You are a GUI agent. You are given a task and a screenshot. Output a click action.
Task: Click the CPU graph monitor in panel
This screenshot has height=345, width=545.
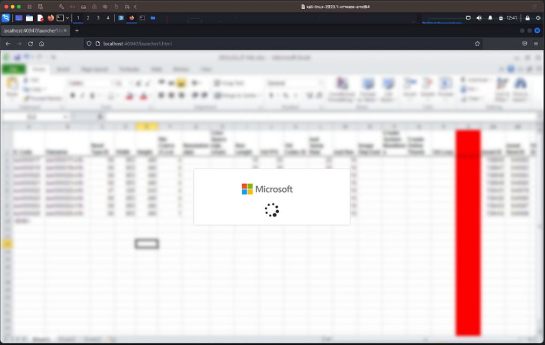click(442, 18)
